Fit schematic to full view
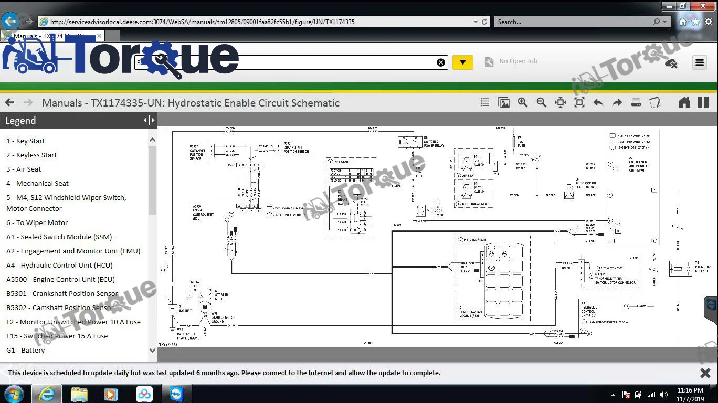This screenshot has height=403, width=718. click(579, 103)
